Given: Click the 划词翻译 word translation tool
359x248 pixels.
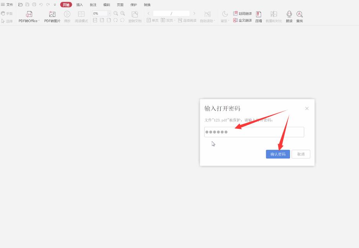Looking at the screenshot, I should [243, 13].
